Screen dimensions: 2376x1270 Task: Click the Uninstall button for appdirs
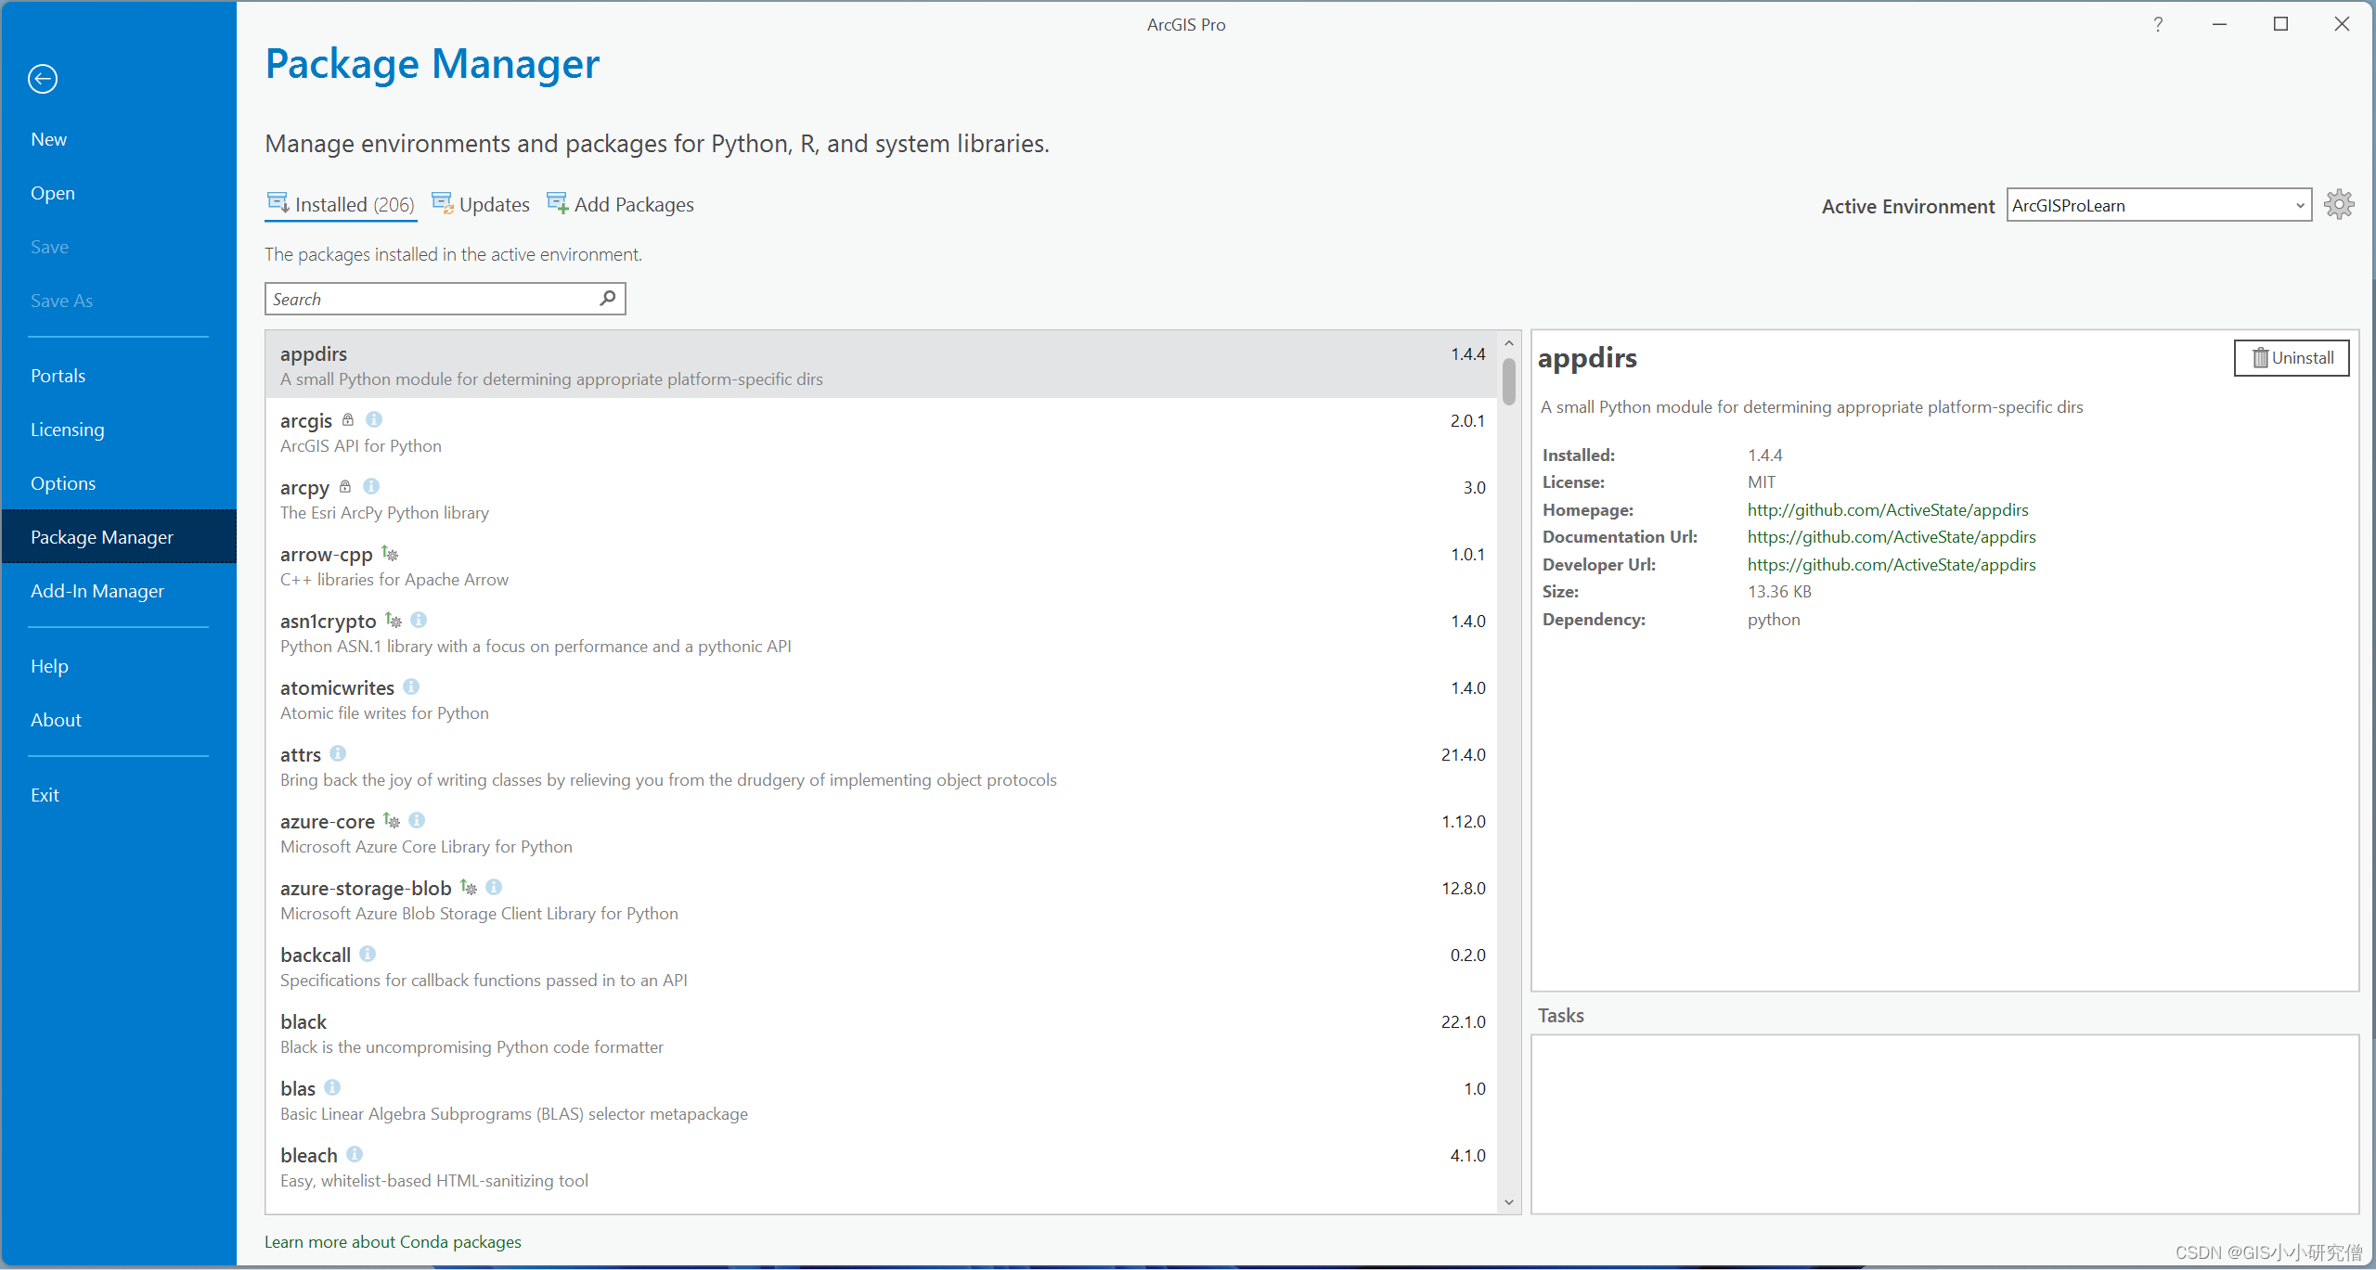point(2288,358)
